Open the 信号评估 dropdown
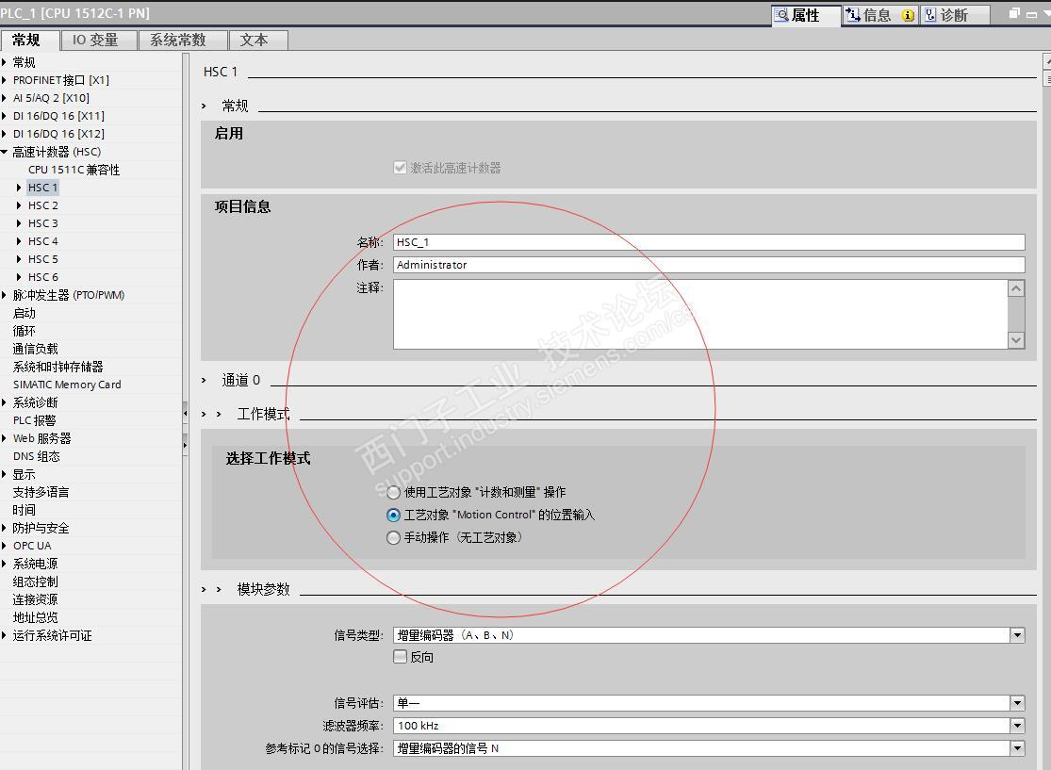 [1017, 703]
